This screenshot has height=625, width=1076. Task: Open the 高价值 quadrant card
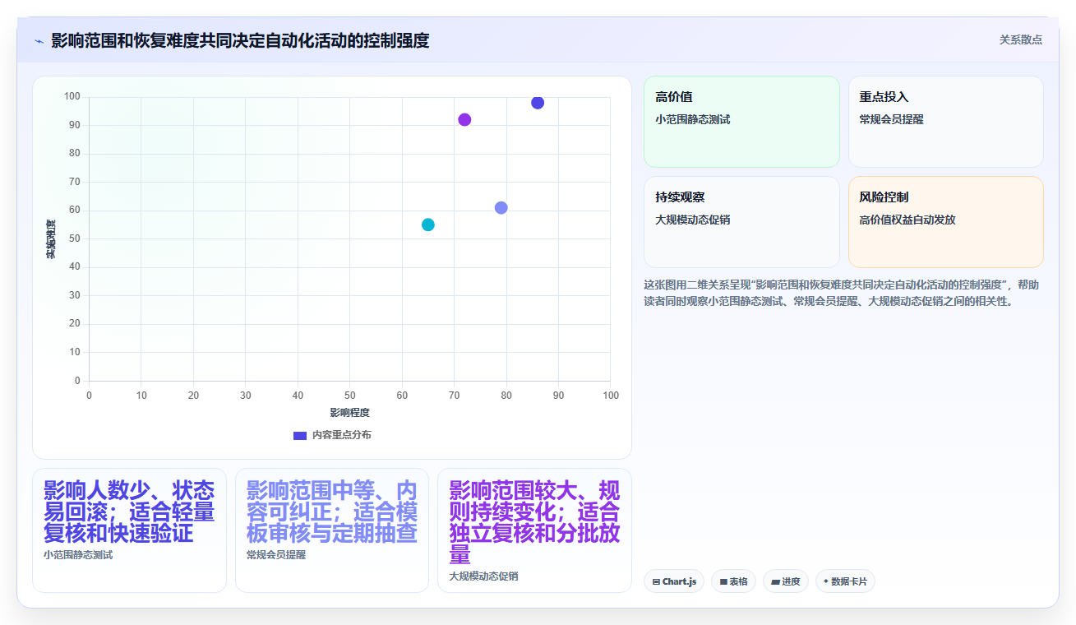pos(741,122)
